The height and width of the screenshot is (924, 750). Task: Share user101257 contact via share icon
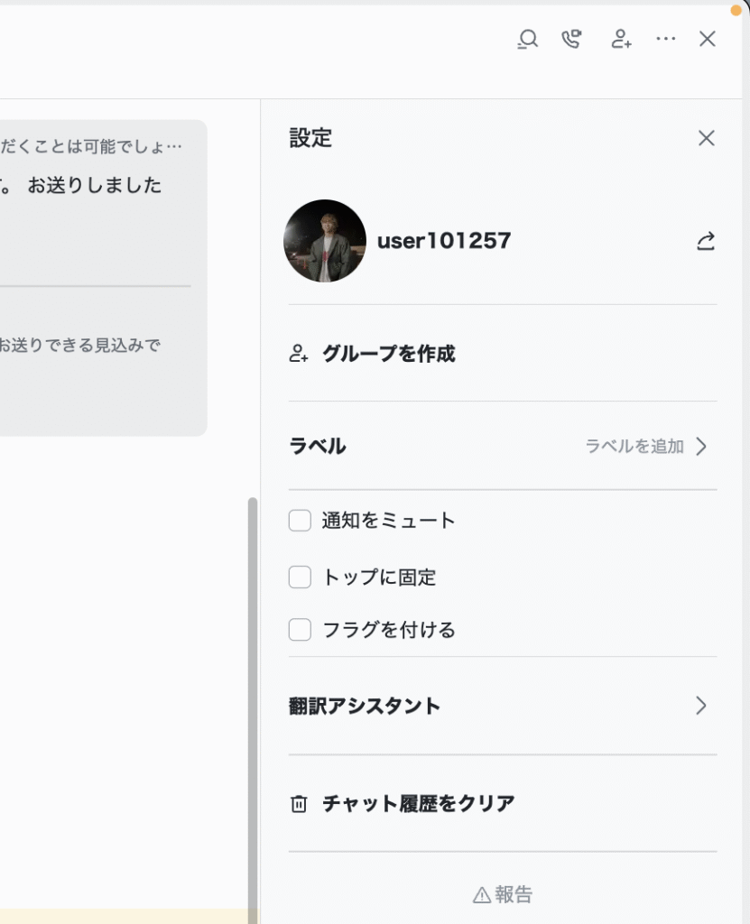(x=706, y=240)
